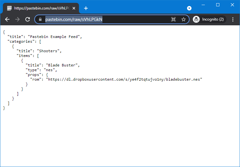Click the "categories" key text
The height and width of the screenshot is (167, 240).
click(21, 41)
